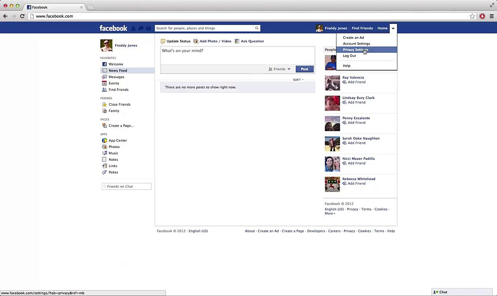Expand More languages link in footer
This screenshot has height=296, width=497.
(330, 213)
